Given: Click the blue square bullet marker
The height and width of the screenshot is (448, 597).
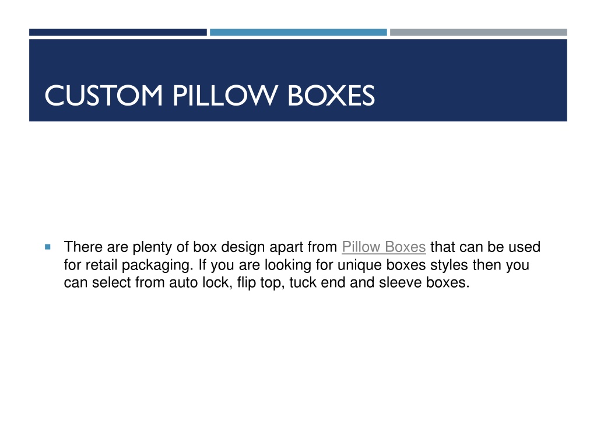Looking at the screenshot, I should (x=48, y=247).
